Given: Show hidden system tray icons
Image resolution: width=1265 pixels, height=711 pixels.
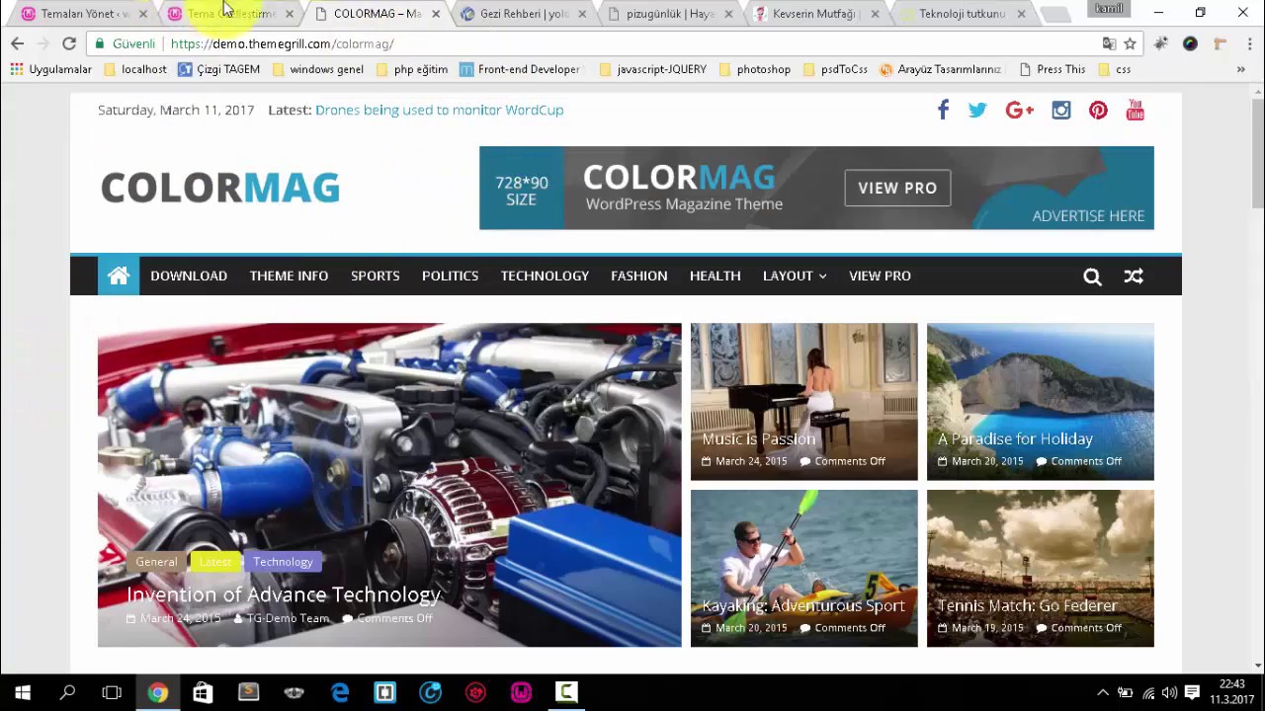Looking at the screenshot, I should [x=1103, y=692].
